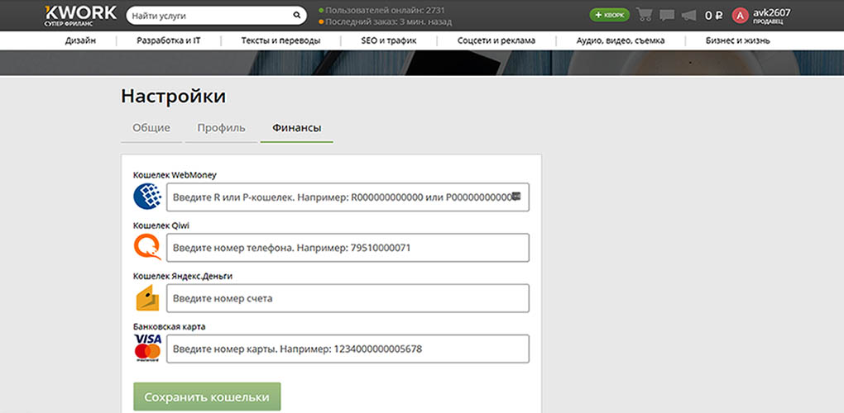Switch to the Общие tab
The image size is (844, 413).
151,128
